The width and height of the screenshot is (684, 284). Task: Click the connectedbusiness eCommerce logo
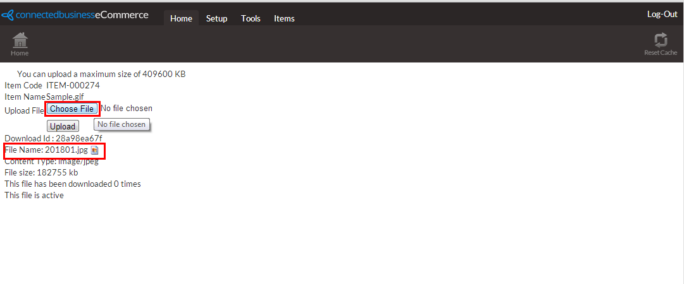pos(75,15)
